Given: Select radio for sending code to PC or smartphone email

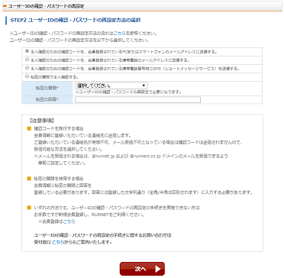Looking at the screenshot, I should click(x=27, y=51).
